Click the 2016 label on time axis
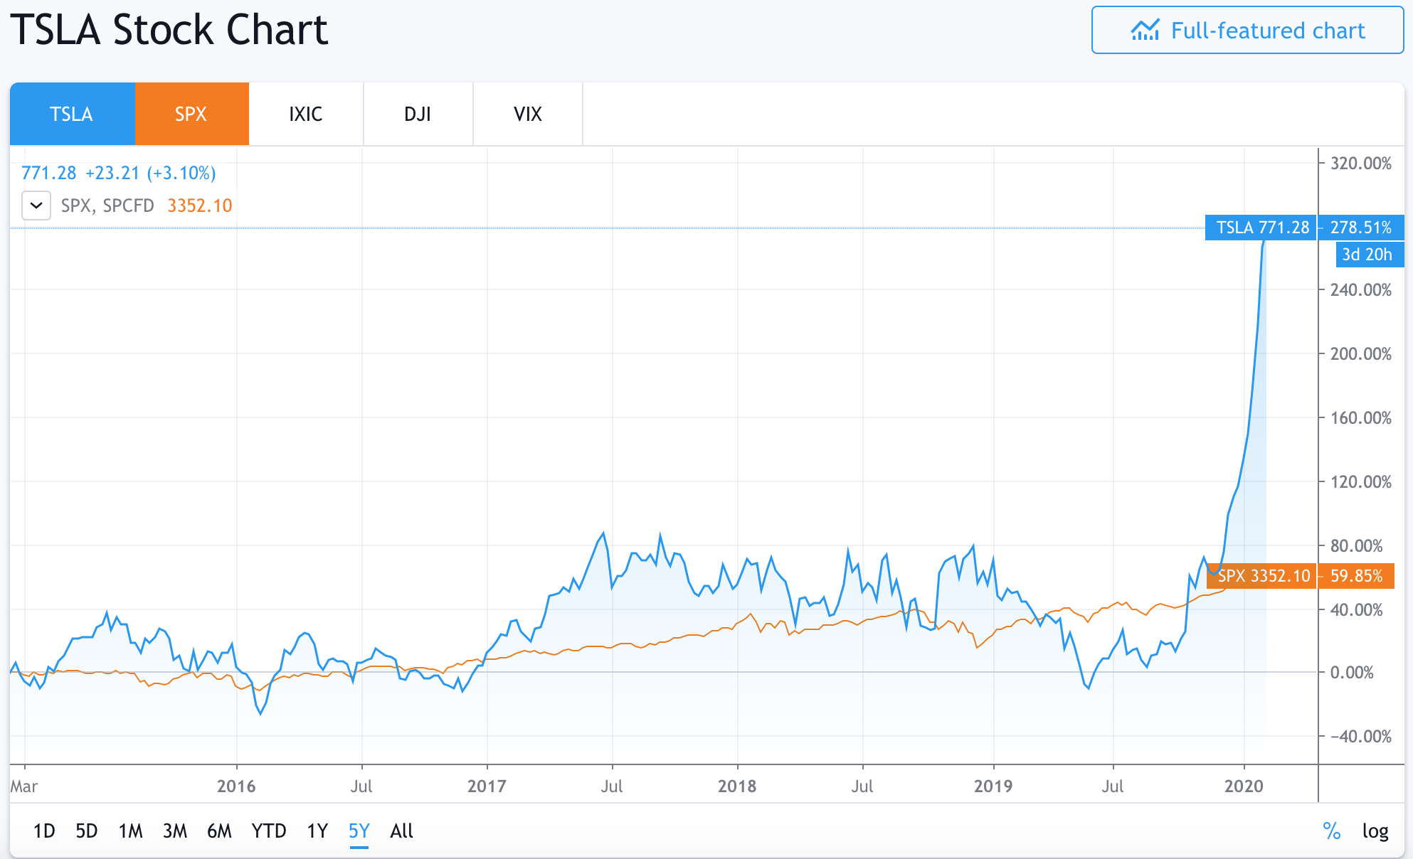1413x859 pixels. pyautogui.click(x=236, y=786)
